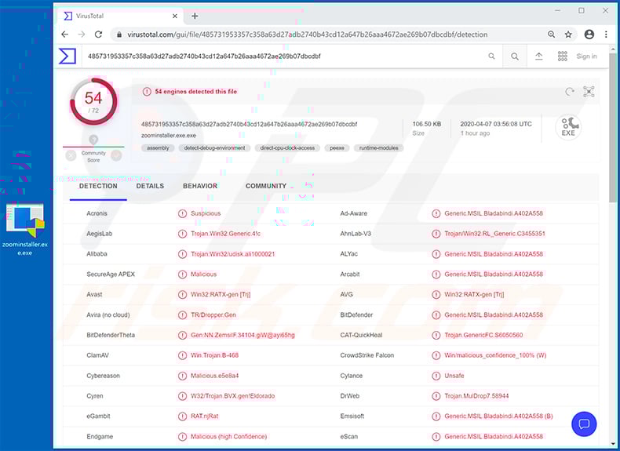Select the runtime-modules tag

(x=378, y=147)
